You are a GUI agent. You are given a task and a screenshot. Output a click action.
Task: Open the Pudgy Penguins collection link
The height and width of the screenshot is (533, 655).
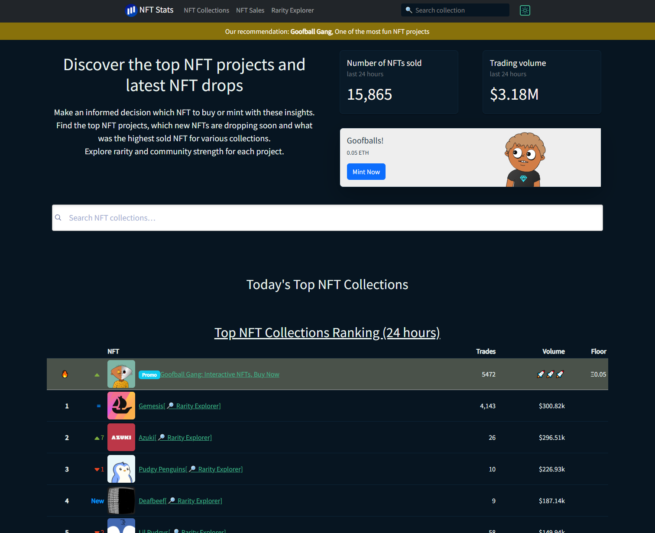click(162, 469)
